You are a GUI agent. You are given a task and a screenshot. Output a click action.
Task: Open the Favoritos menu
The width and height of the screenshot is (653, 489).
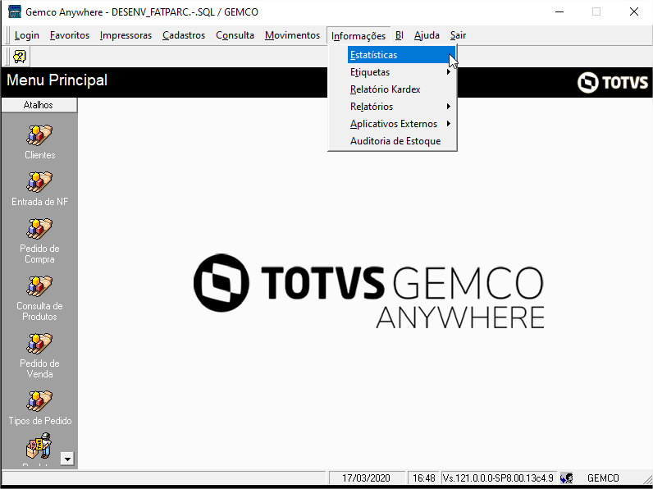tap(70, 35)
